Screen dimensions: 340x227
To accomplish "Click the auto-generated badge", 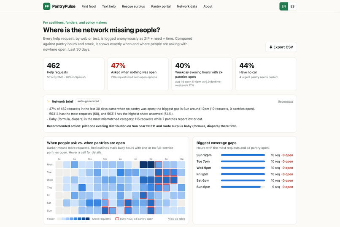I will pos(88,101).
